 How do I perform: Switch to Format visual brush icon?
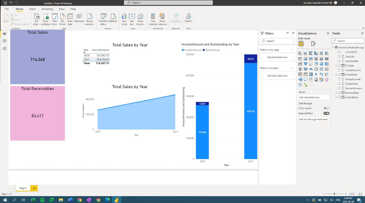[x=313, y=44]
